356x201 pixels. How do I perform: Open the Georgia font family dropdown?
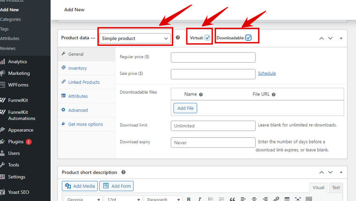83,199
